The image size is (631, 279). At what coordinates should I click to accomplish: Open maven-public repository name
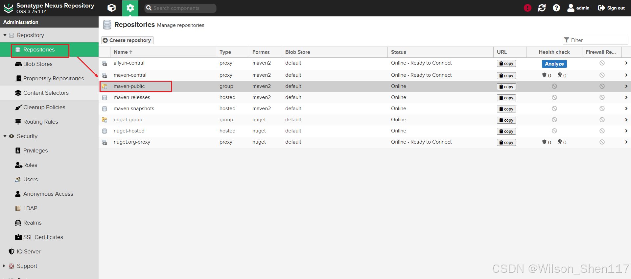coord(129,86)
